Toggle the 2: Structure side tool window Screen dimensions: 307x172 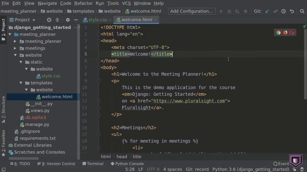point(3,109)
